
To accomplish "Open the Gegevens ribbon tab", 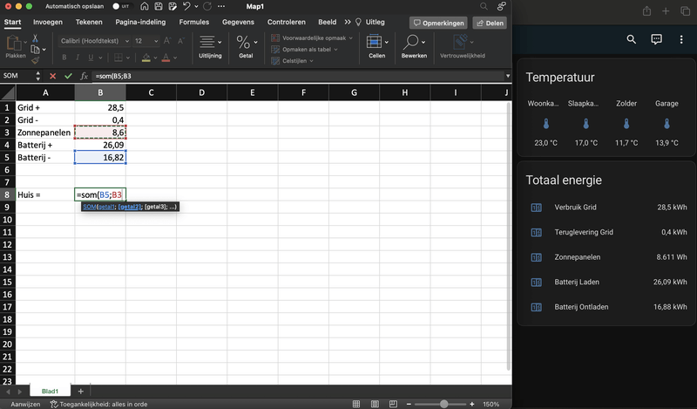I will click(x=238, y=22).
